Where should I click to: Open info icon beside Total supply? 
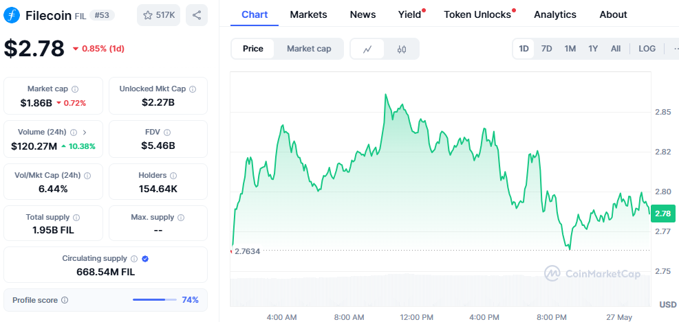[x=76, y=218]
